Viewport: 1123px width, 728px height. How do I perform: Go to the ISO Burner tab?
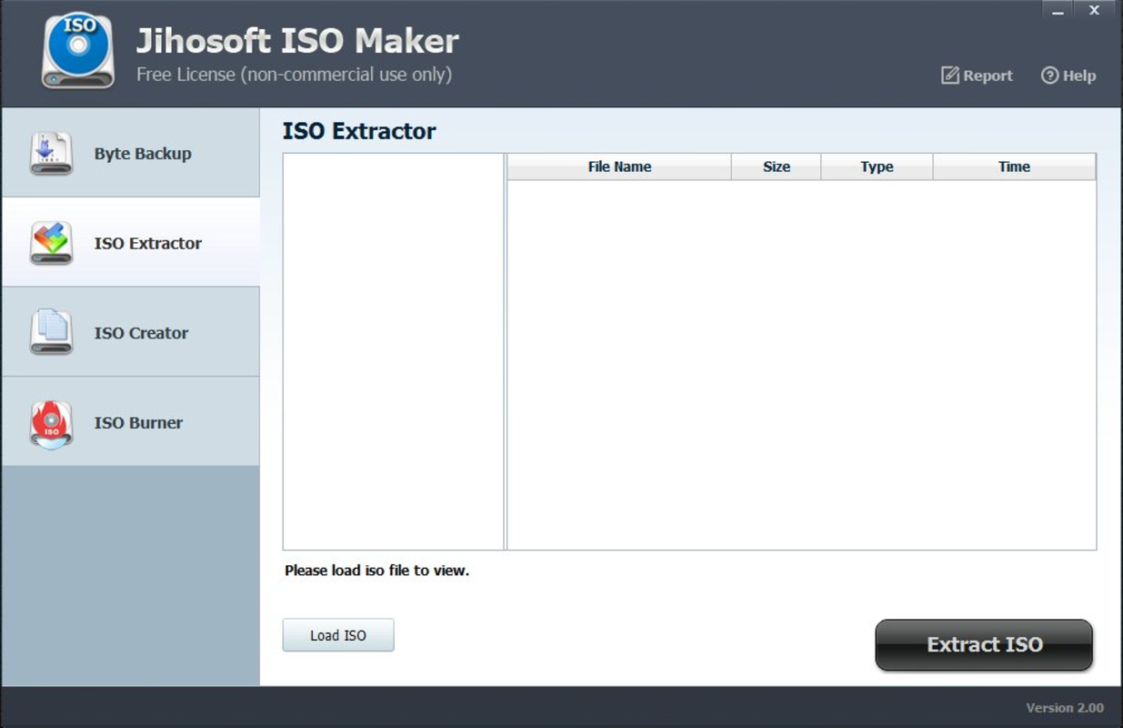[131, 422]
